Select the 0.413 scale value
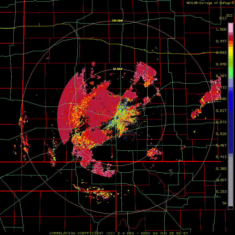The height and width of the screenshot is (235, 235). [221, 157]
